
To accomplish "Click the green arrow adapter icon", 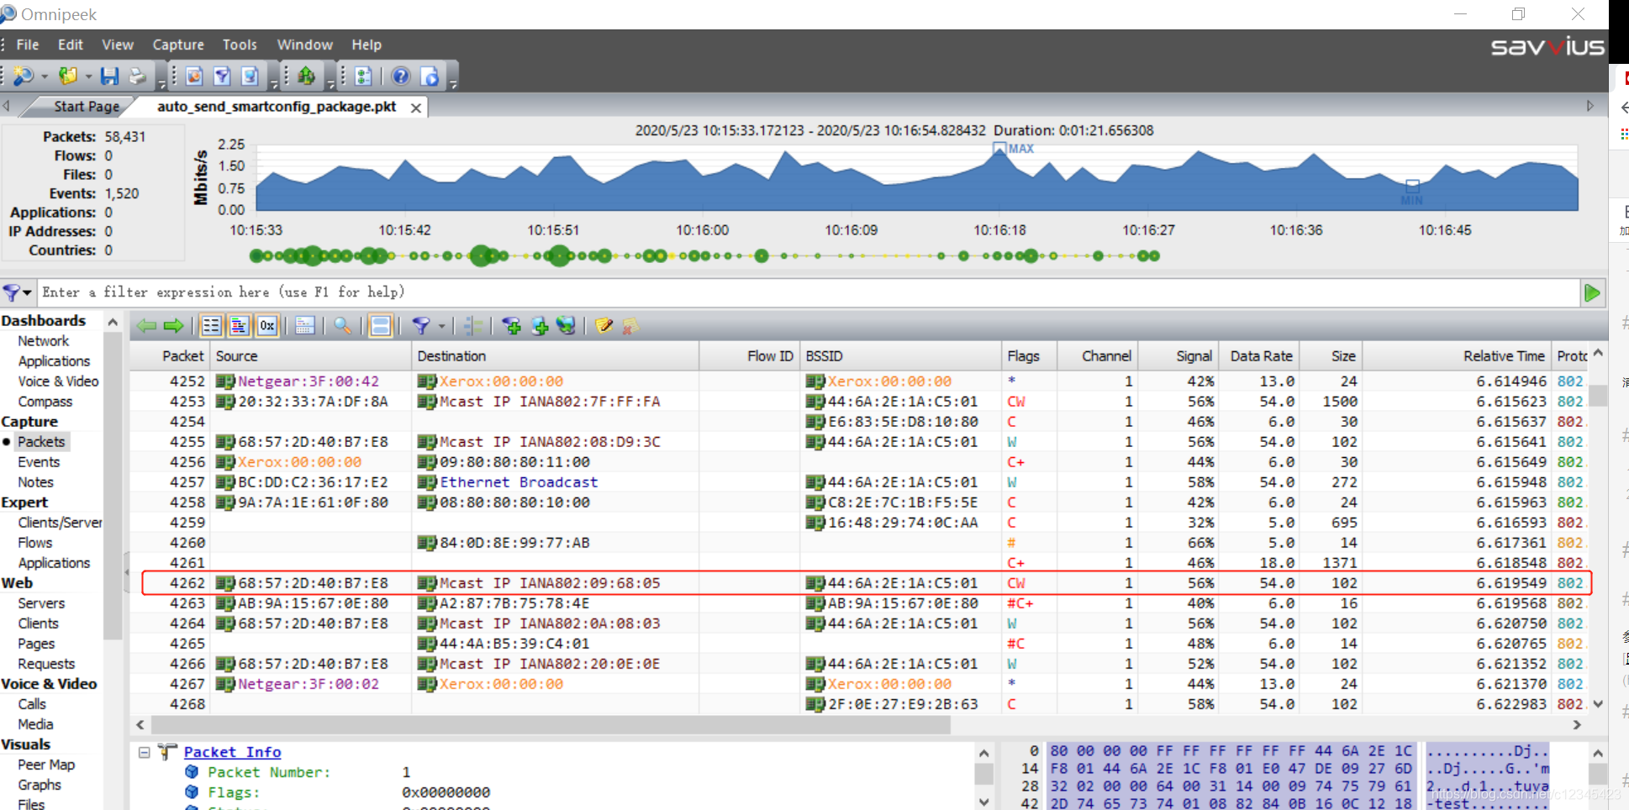I will (307, 76).
